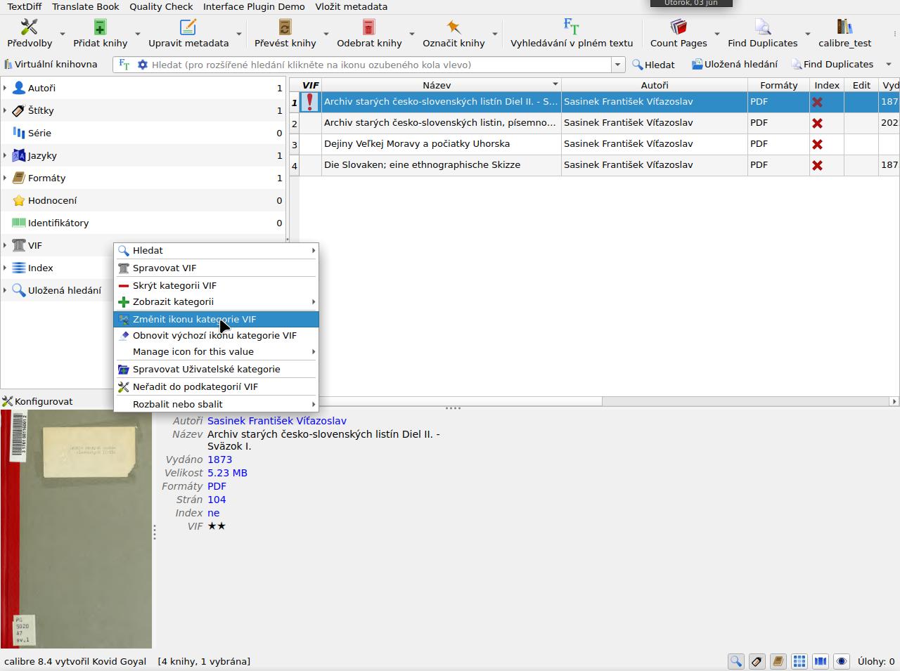Select Neřadit do podkategorií VIF

point(216,386)
